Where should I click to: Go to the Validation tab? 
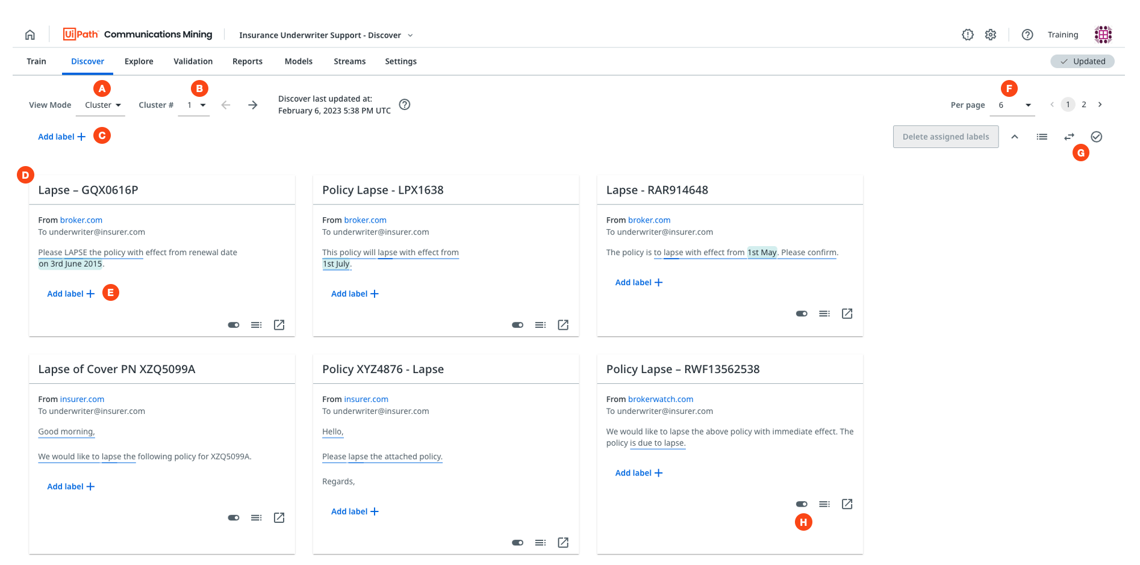point(193,61)
